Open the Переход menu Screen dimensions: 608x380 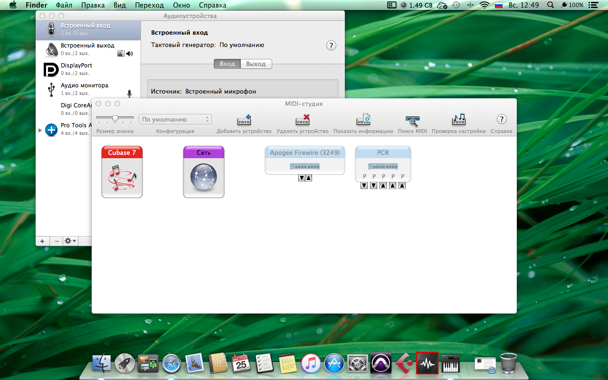pyautogui.click(x=149, y=5)
